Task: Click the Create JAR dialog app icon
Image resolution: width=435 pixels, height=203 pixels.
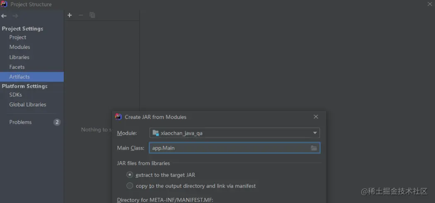Action: click(118, 117)
